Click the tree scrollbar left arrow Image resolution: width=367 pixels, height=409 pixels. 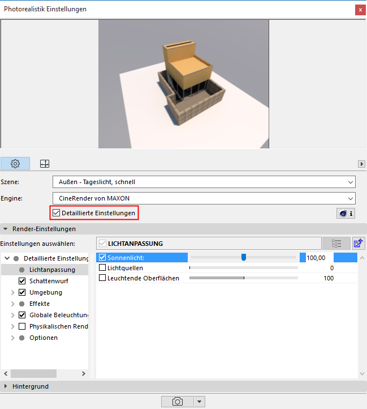[6, 373]
